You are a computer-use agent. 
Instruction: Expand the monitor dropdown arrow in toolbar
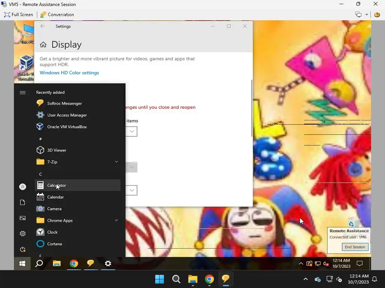[x=367, y=15]
